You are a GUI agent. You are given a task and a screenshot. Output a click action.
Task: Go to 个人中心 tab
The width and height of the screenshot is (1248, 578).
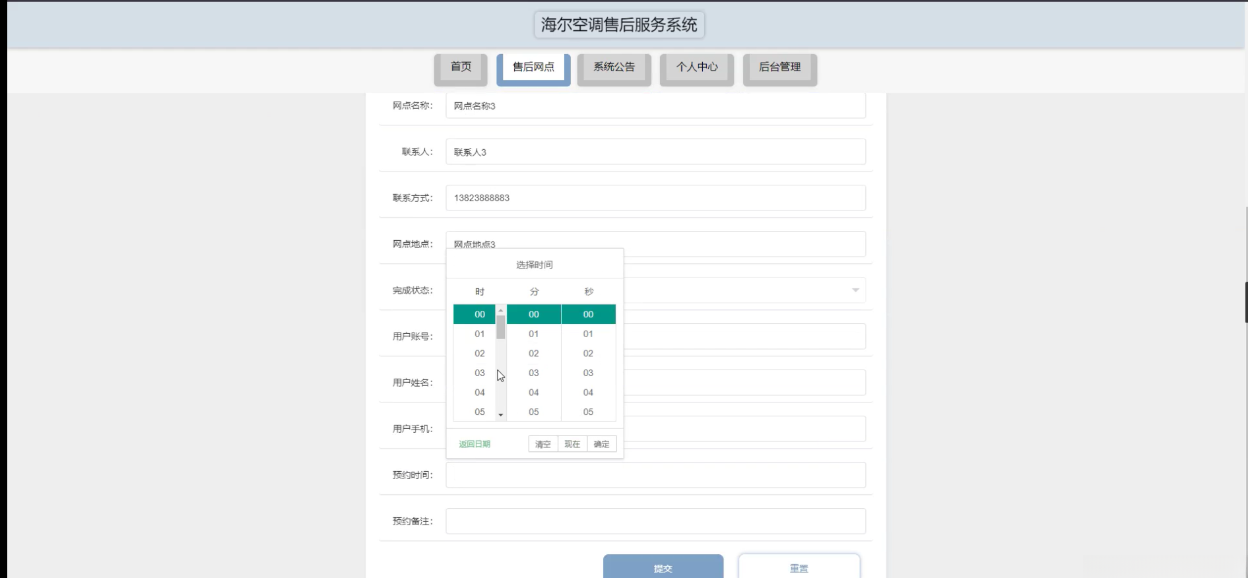[697, 69]
